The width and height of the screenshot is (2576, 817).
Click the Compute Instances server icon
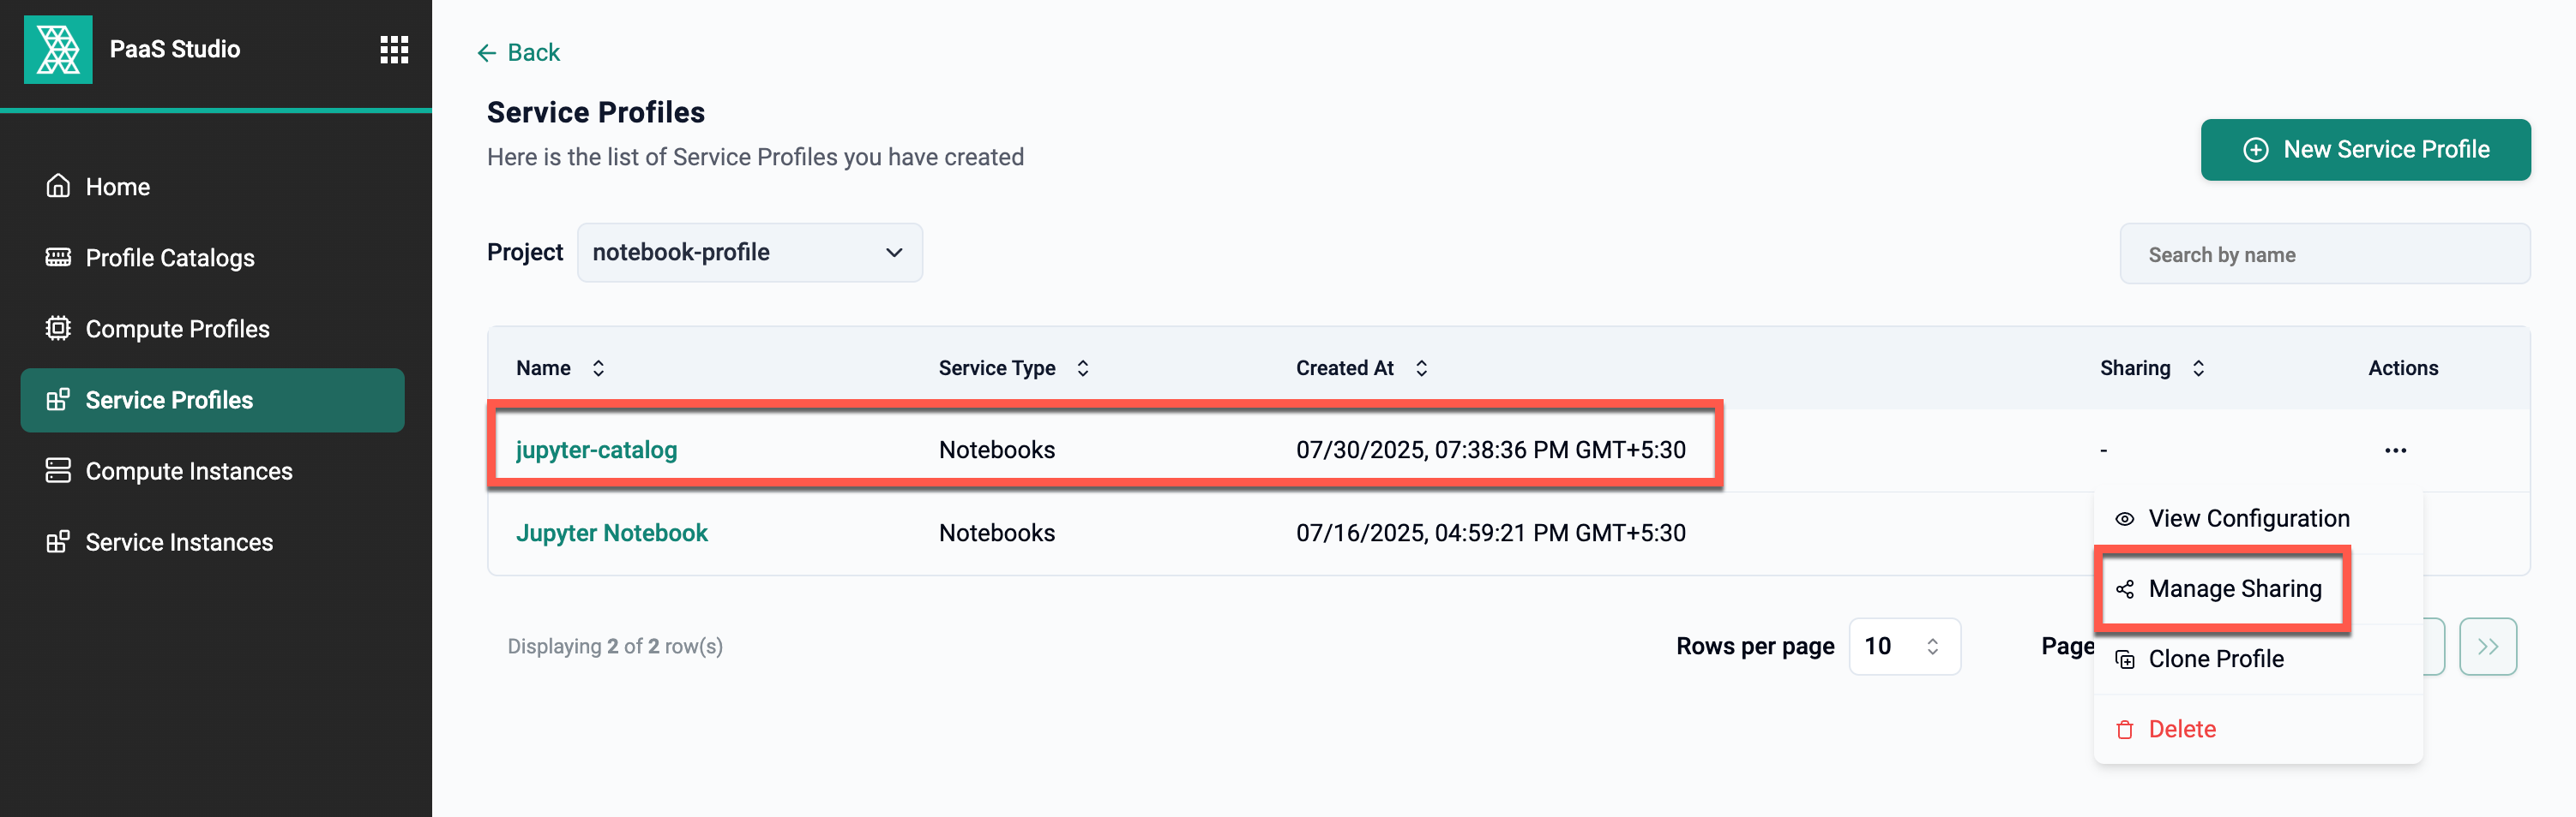pos(58,470)
